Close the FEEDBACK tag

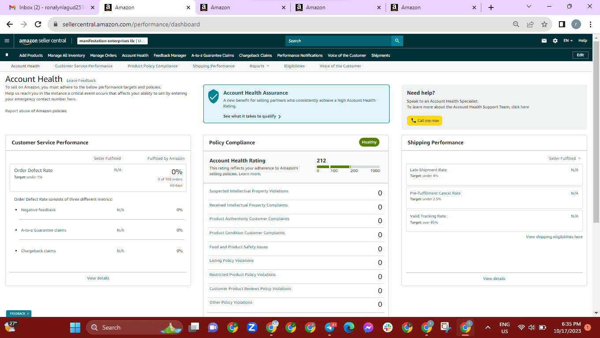pyautogui.click(x=28, y=313)
